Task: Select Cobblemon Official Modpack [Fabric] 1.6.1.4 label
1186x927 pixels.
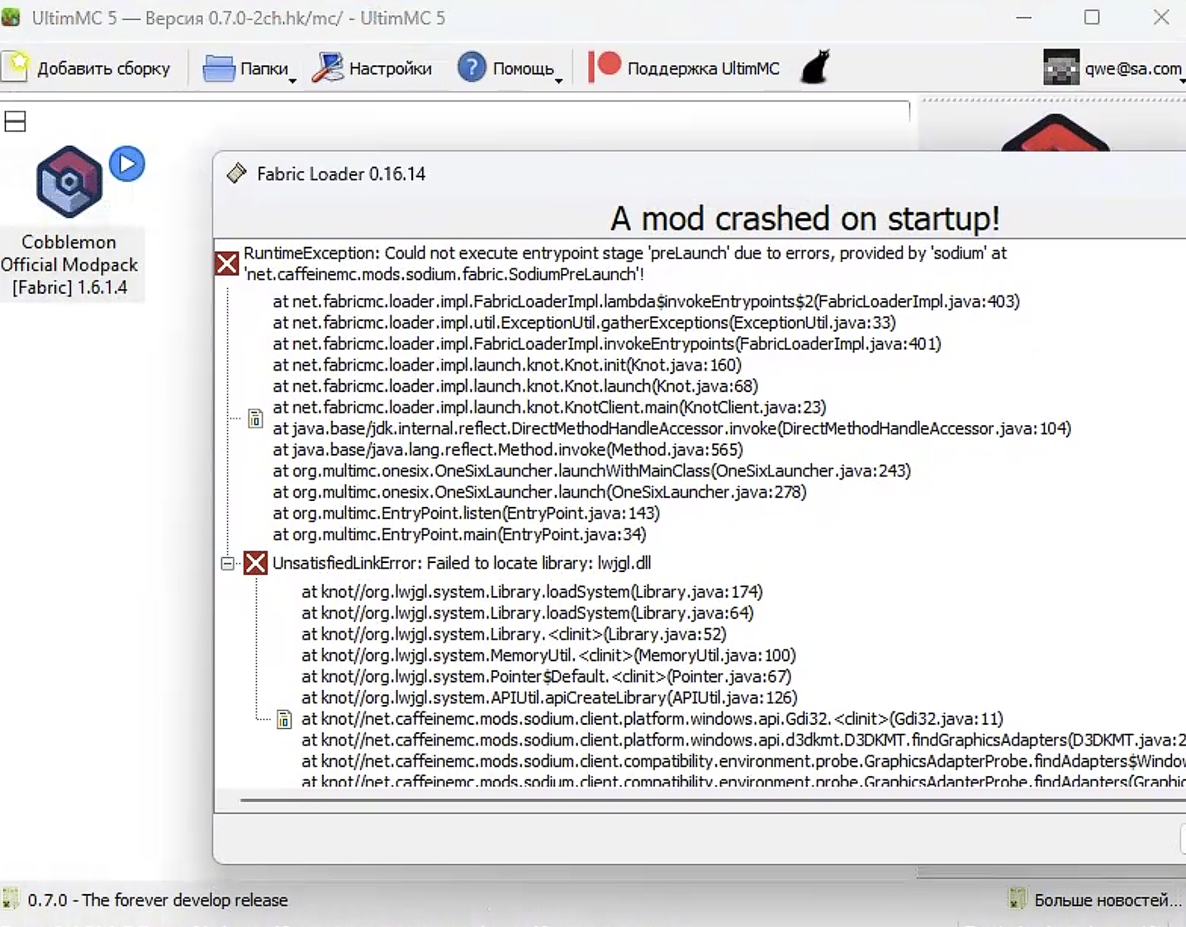Action: click(x=69, y=265)
